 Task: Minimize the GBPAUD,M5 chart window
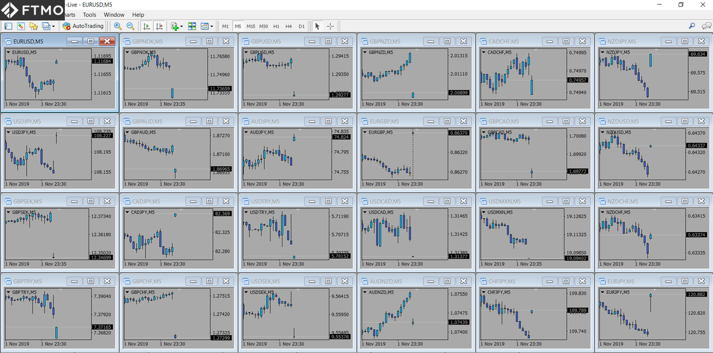[193, 122]
